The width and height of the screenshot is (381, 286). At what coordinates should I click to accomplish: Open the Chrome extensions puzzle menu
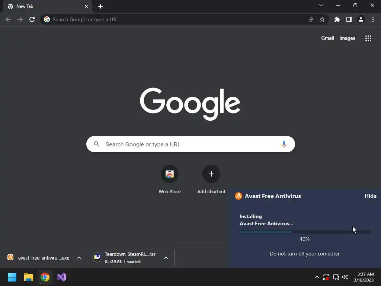[x=337, y=19]
